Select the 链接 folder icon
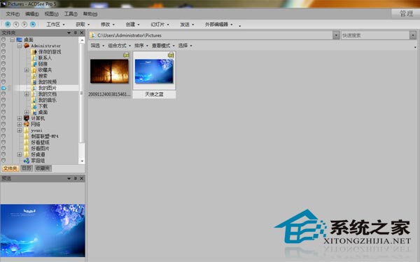The width and height of the screenshot is (420, 262). (34, 64)
